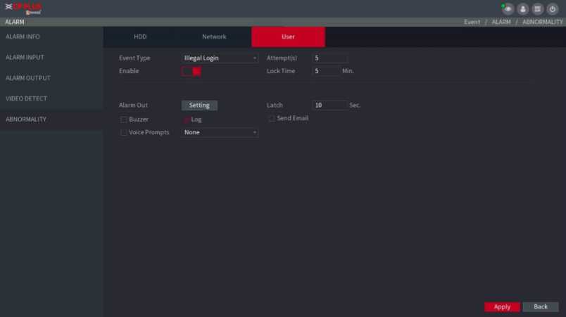Expand the Voice Prompts file dropdown
This screenshot has width=566, height=317.
coord(220,132)
